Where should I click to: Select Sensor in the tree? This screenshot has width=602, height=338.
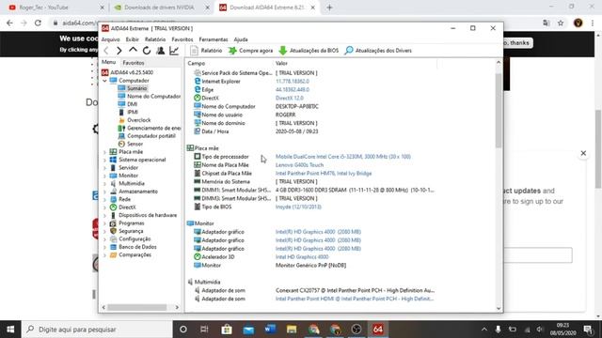coord(135,144)
